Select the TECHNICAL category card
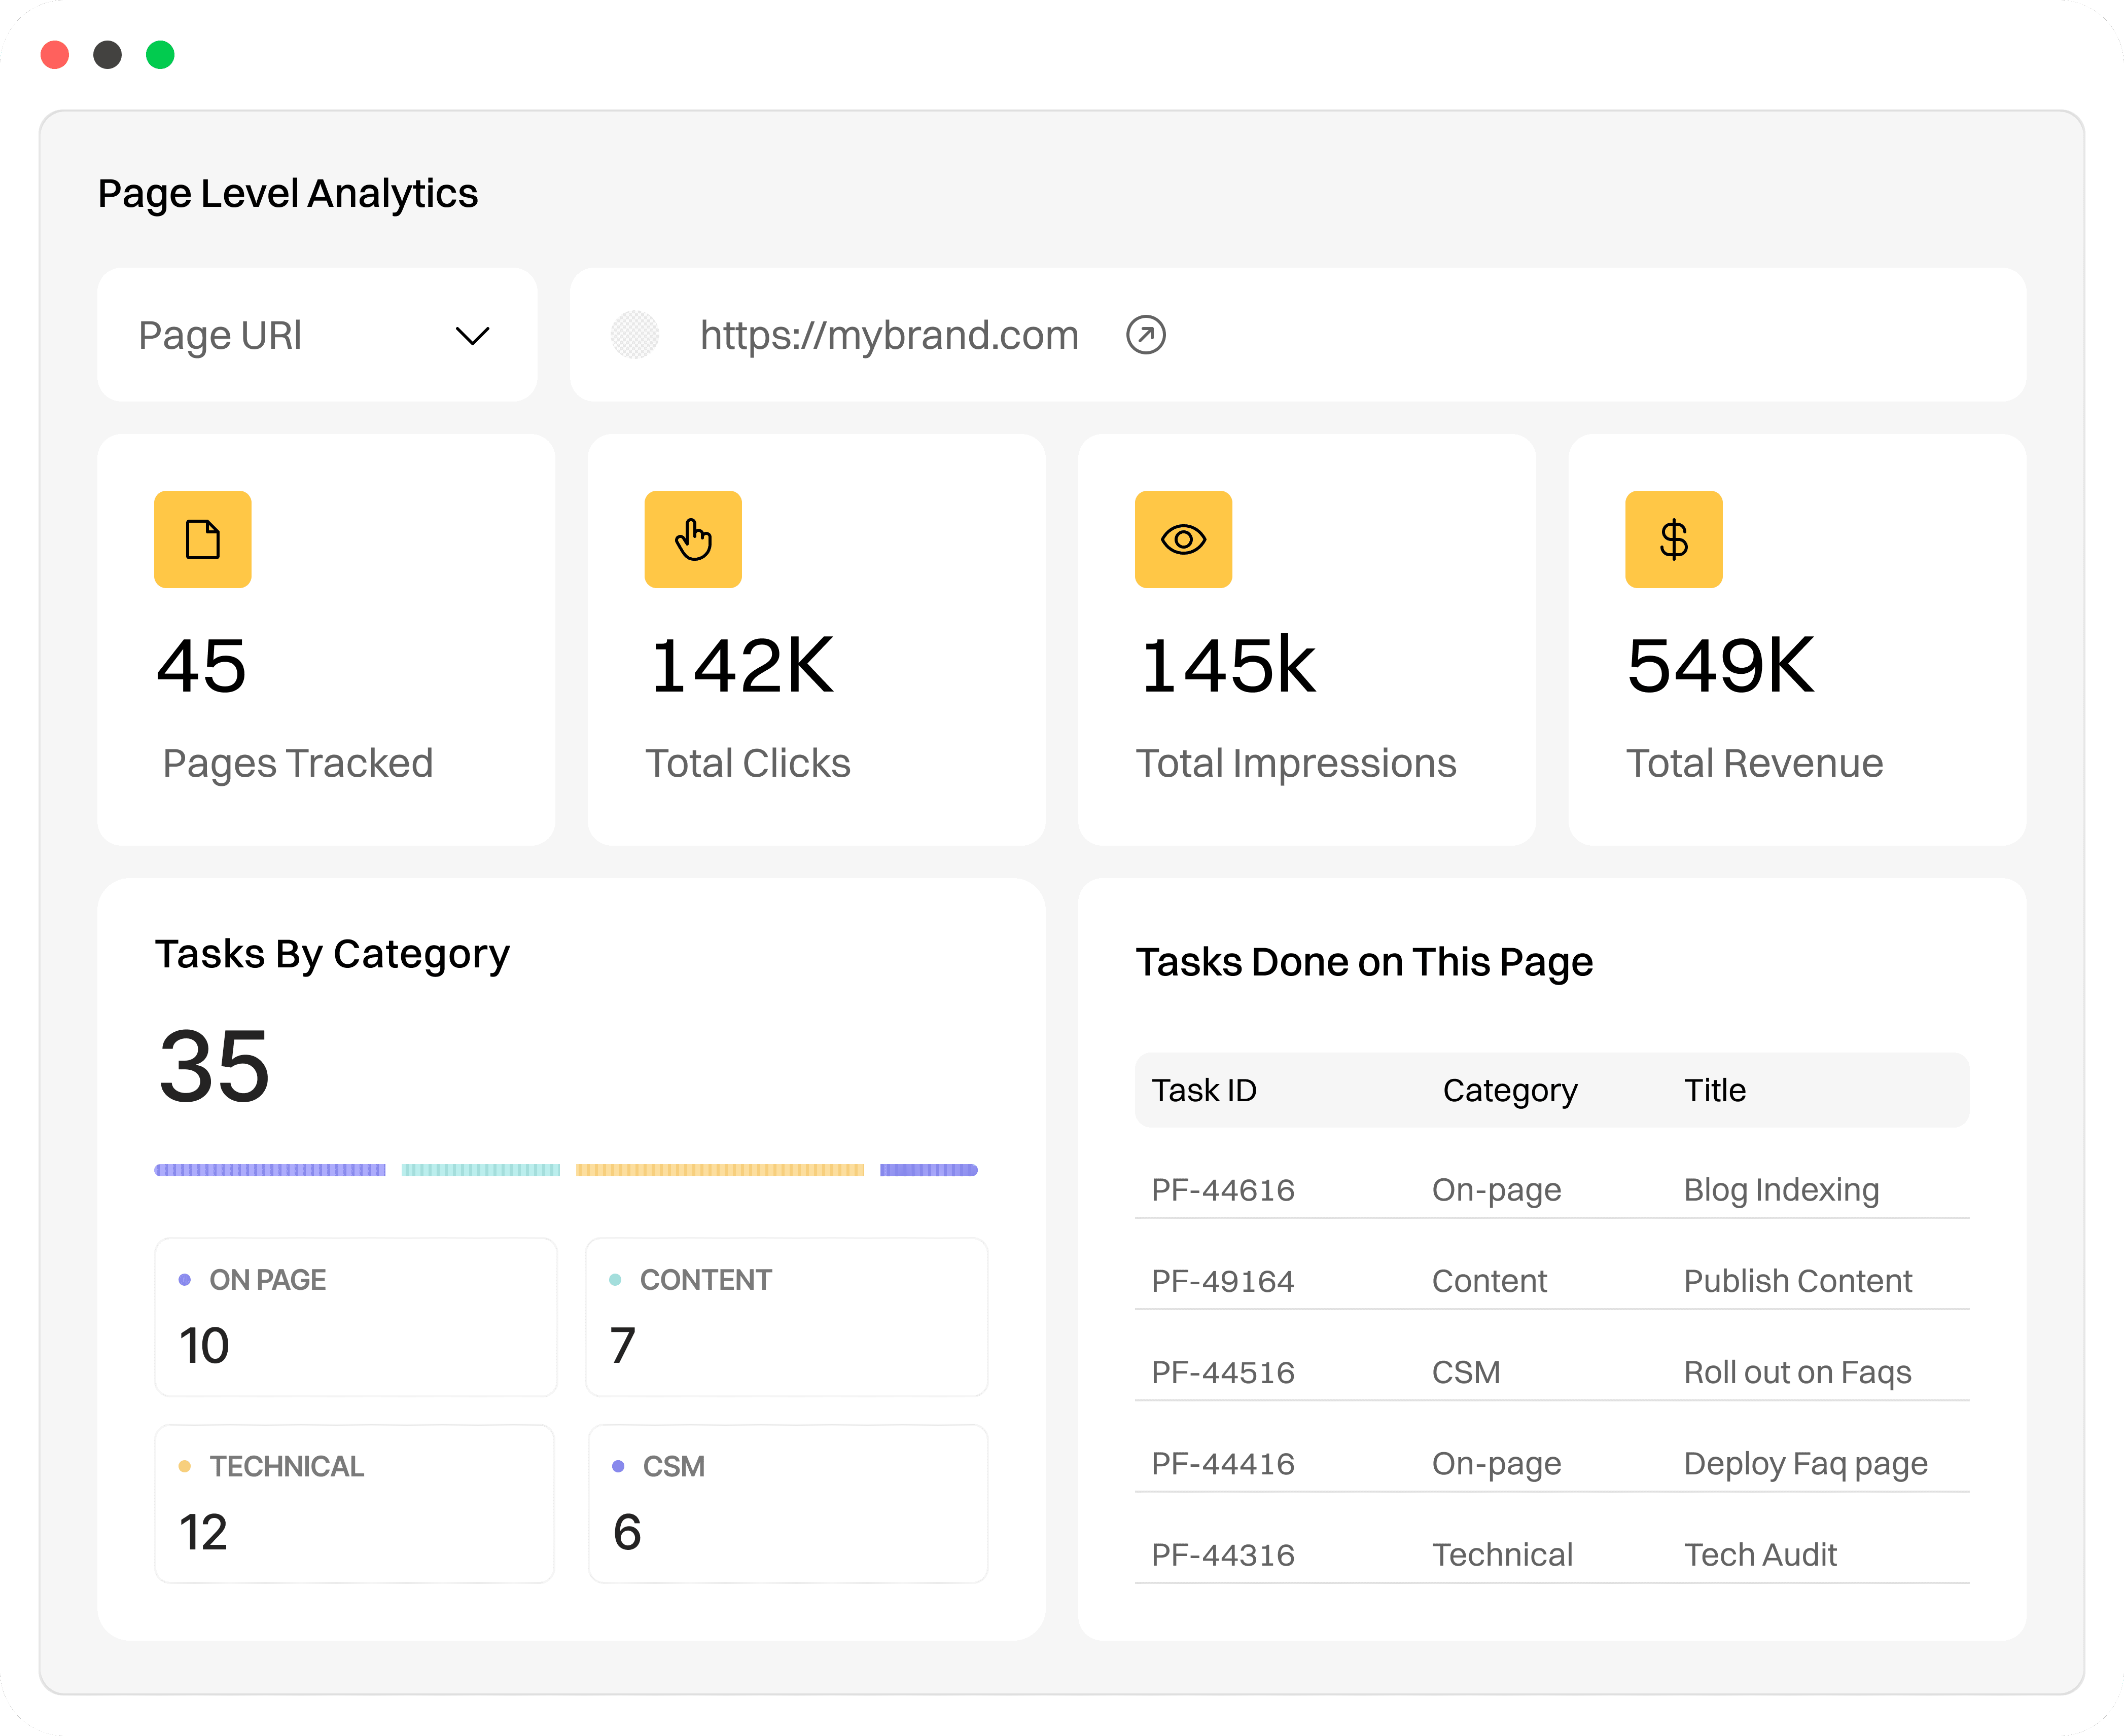The image size is (2124, 1736). pyautogui.click(x=355, y=1503)
